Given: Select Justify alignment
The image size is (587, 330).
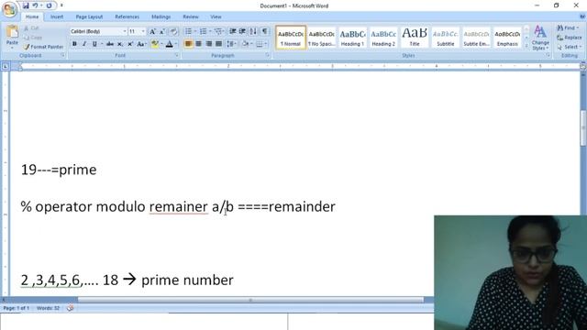Looking at the screenshot, I should click(x=218, y=44).
